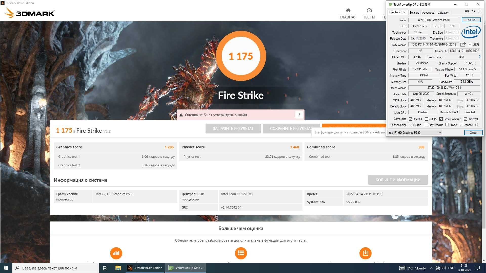Screen dimensions: 486x273
Task: Click the Close button in GPU-Z
Action: tap(473, 133)
